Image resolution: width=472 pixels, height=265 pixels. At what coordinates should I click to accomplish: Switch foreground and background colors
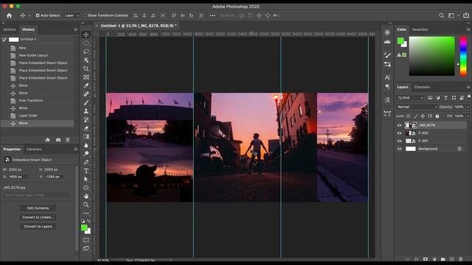tap(88, 221)
